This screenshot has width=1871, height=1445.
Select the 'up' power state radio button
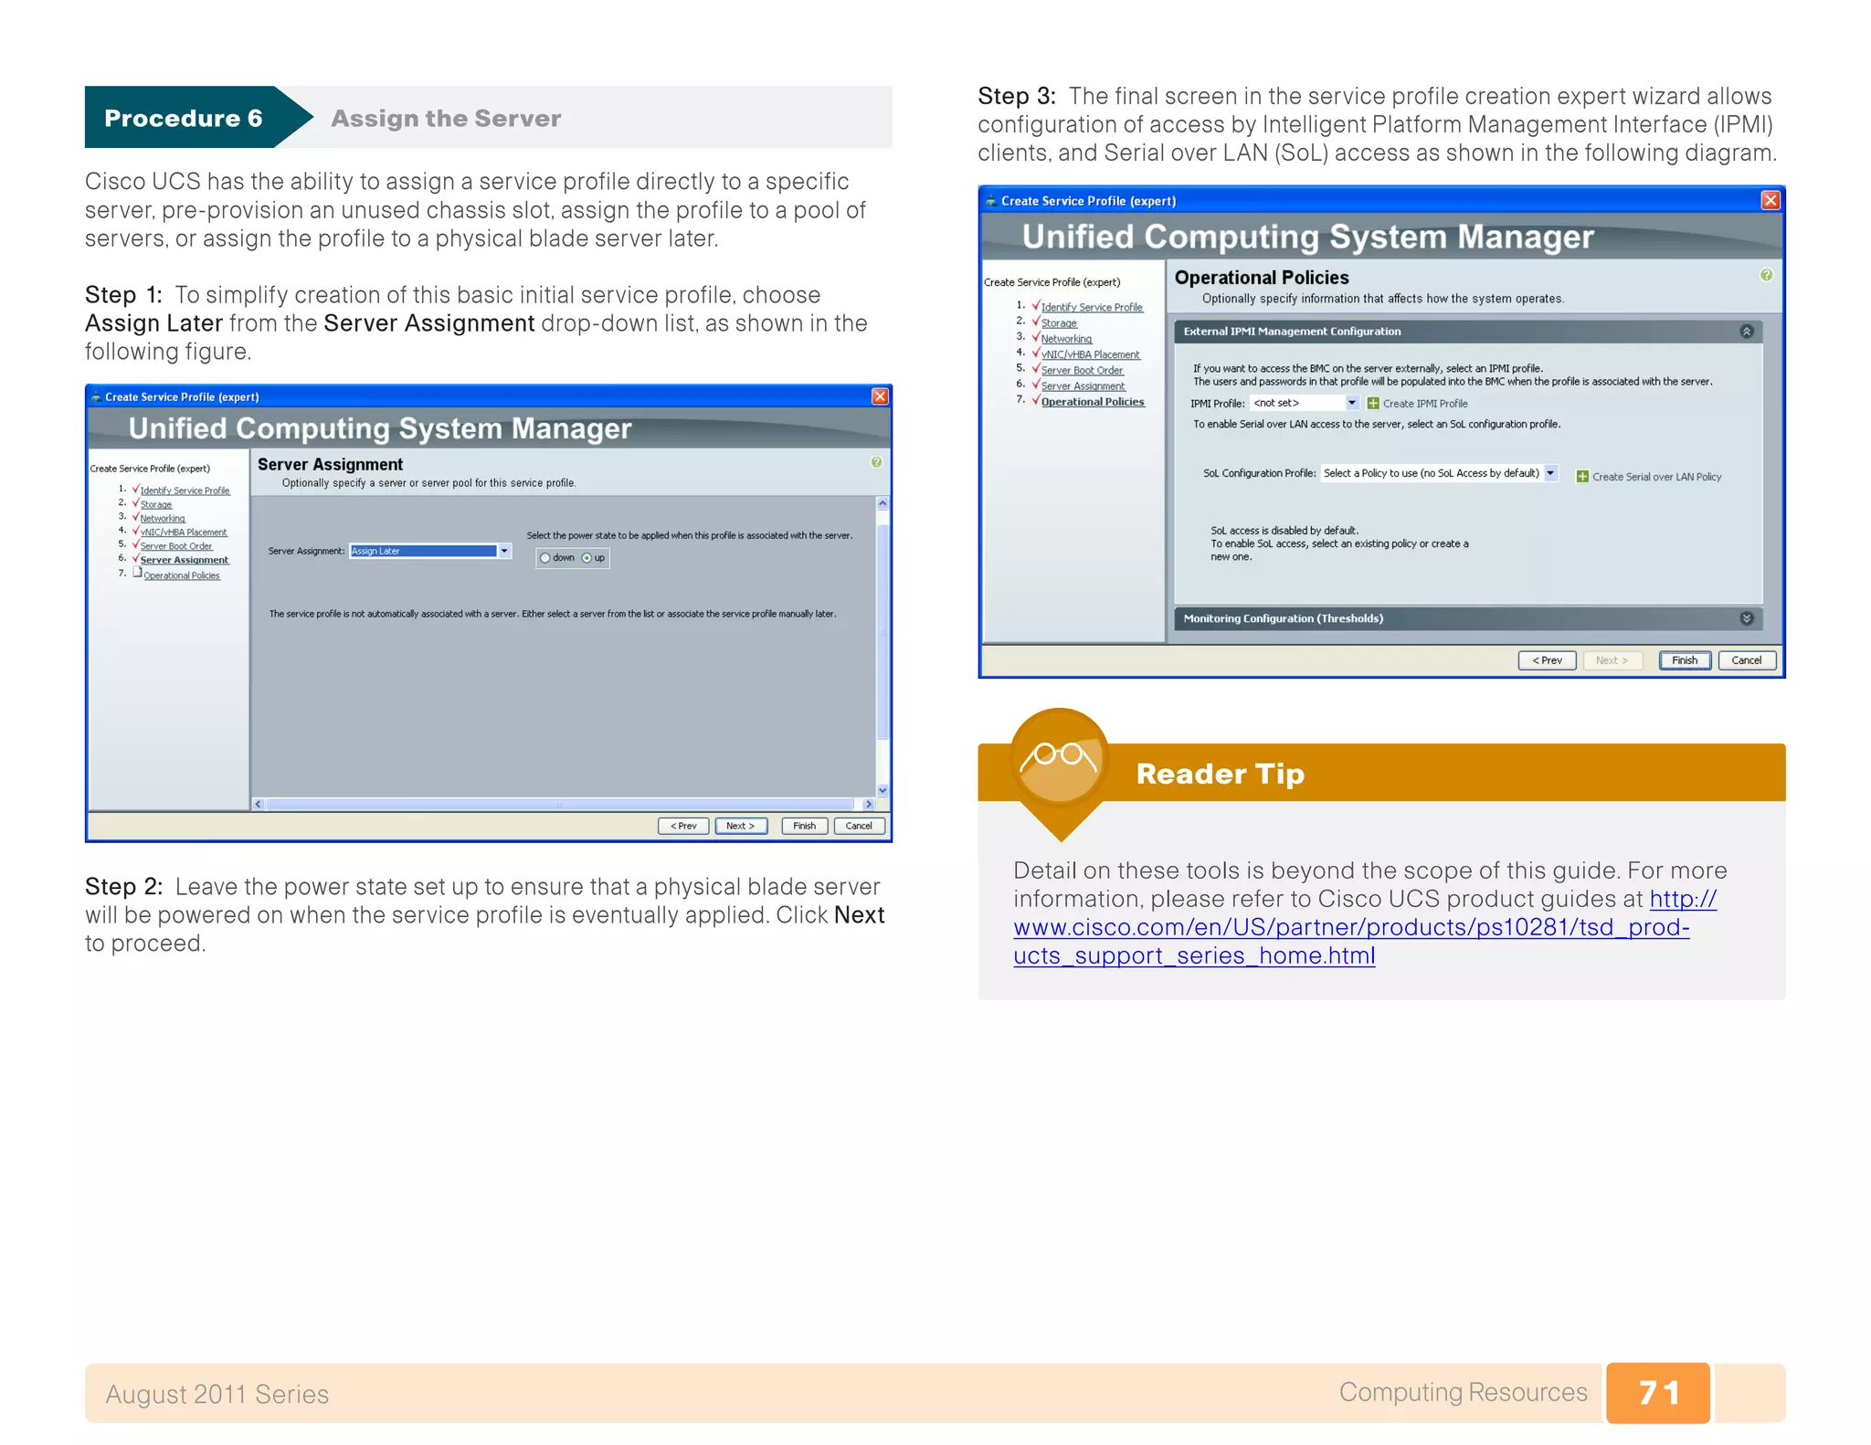click(587, 558)
